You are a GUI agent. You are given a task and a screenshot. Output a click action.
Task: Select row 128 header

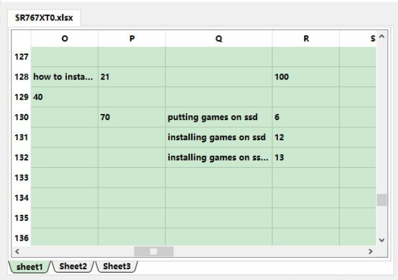tap(21, 77)
